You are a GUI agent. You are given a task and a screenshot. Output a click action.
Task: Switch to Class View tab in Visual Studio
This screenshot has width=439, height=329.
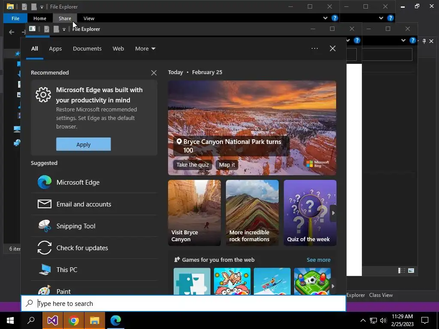tap(381, 295)
